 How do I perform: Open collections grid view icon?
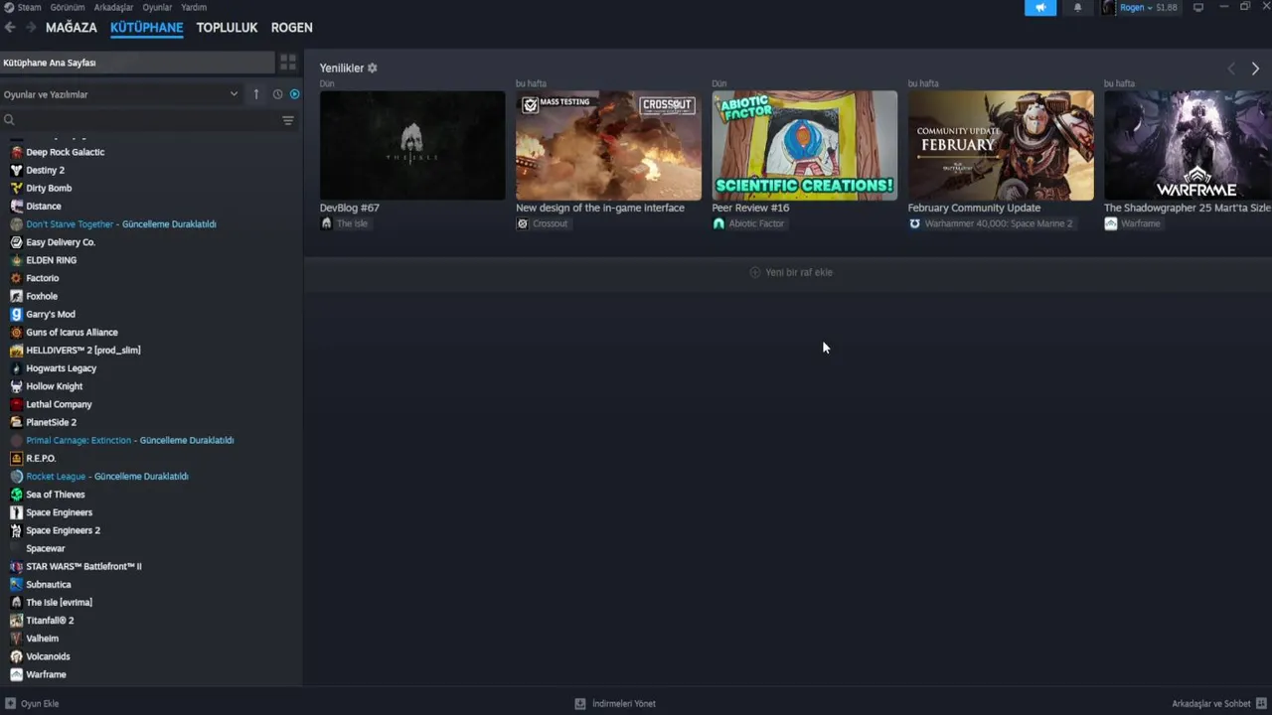(x=288, y=63)
